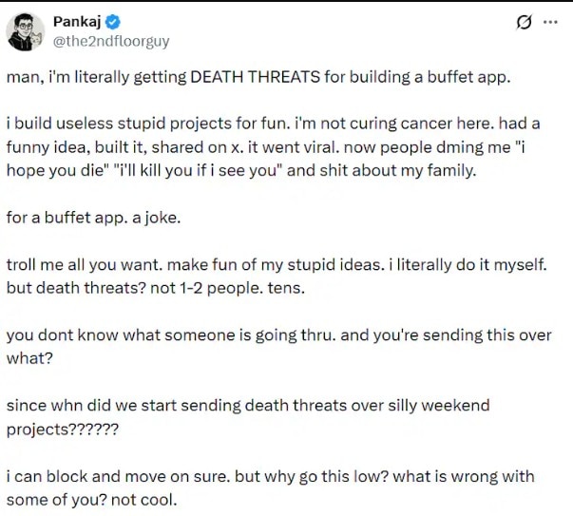Click Pankaj's profile avatar picture
Image resolution: width=573 pixels, height=516 pixels.
click(x=24, y=32)
